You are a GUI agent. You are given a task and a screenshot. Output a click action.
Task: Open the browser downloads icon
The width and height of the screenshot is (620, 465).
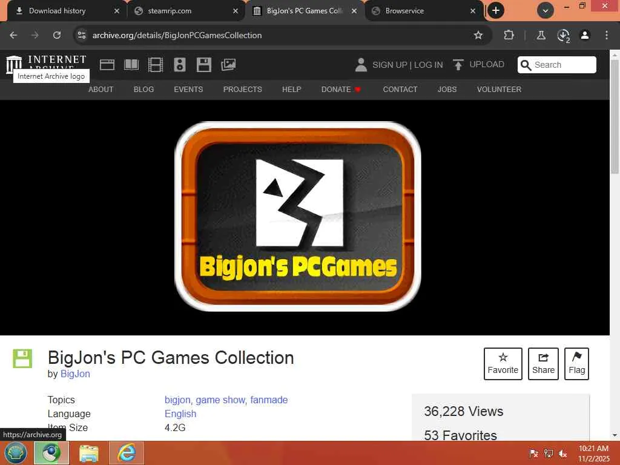coord(563,35)
